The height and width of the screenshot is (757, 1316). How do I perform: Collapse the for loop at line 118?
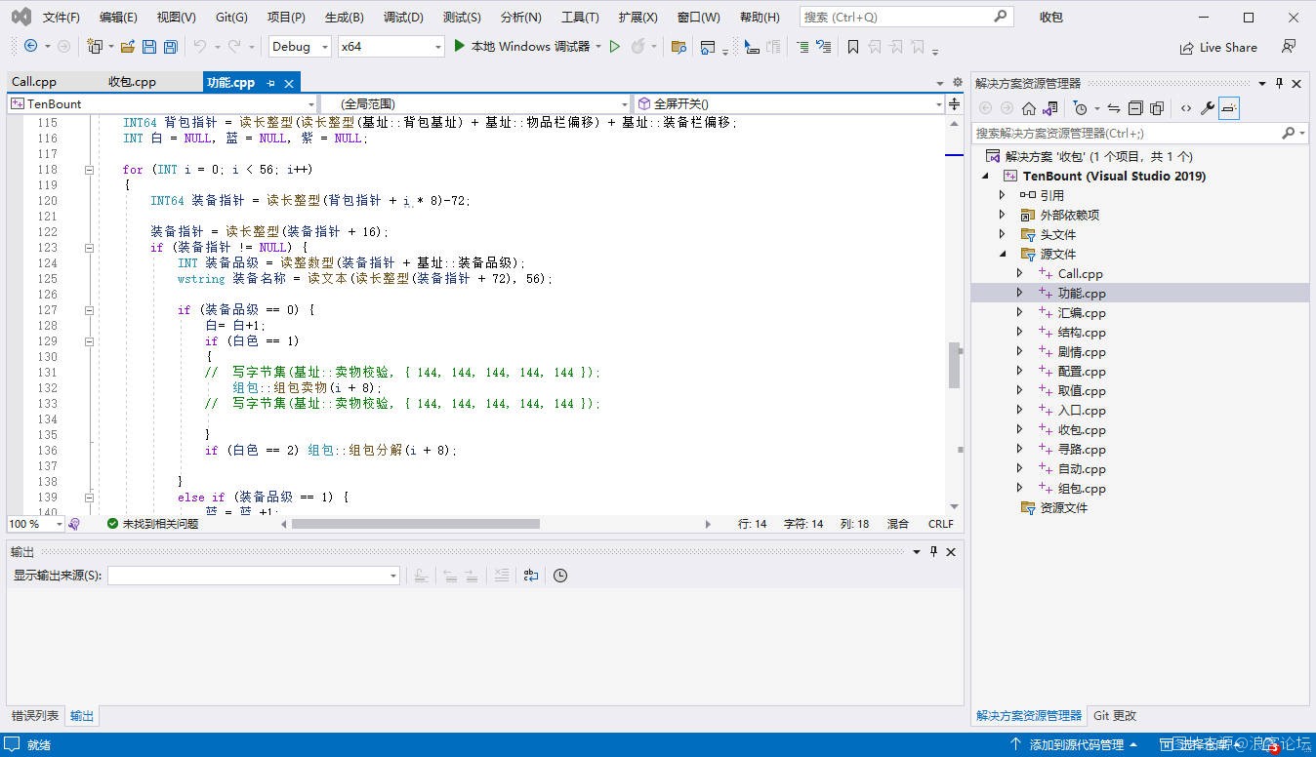[89, 170]
